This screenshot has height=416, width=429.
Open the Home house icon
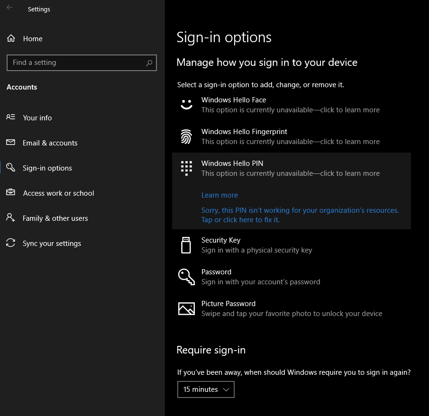coord(10,38)
